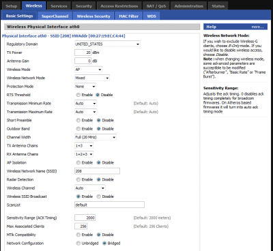This screenshot has width=273, height=251.
Task: Select Disable for RTS Threshold
Action: tap(98, 95)
